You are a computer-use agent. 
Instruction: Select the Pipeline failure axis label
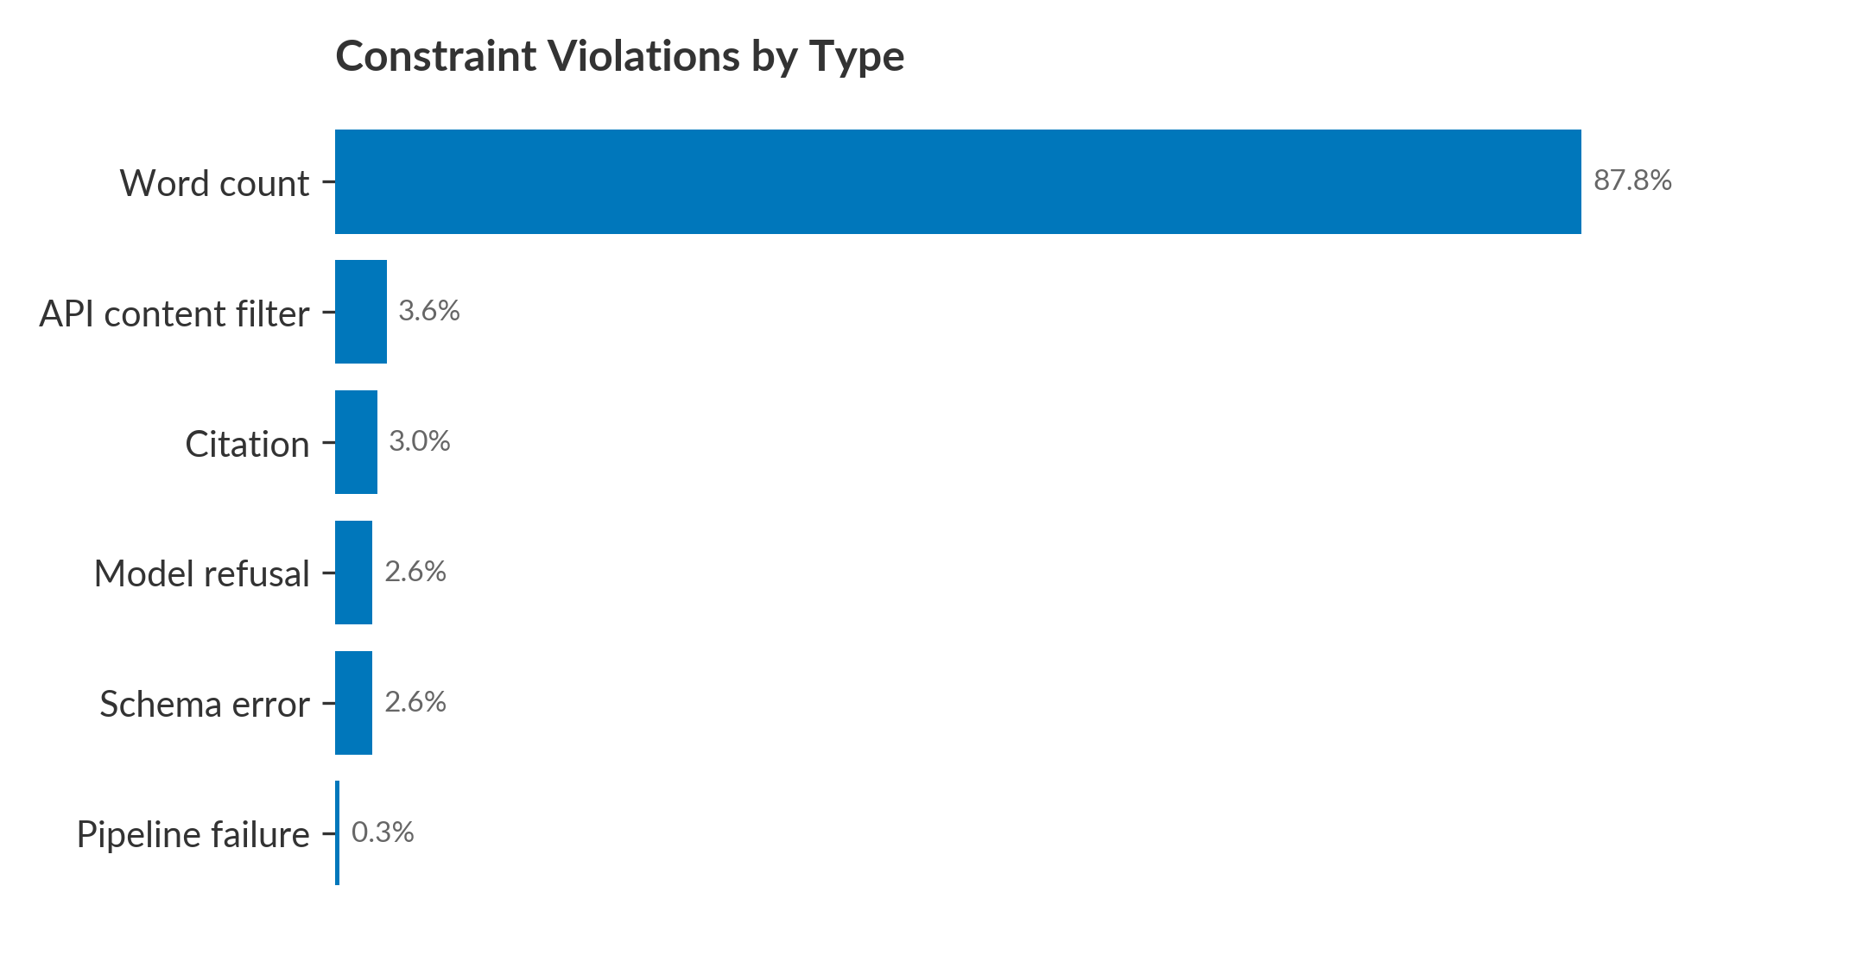(193, 835)
